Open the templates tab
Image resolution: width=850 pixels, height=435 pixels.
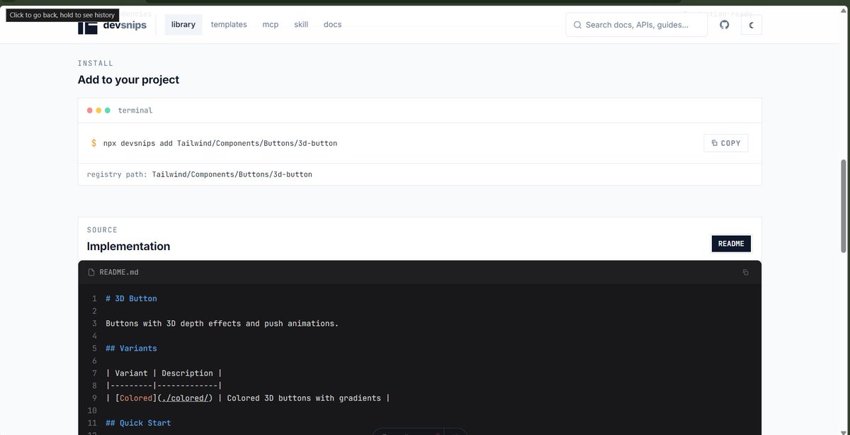click(x=229, y=25)
